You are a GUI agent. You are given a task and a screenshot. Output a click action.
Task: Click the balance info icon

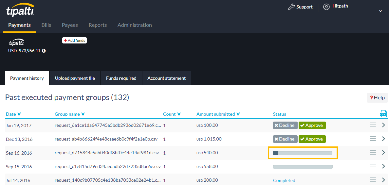[44, 51]
